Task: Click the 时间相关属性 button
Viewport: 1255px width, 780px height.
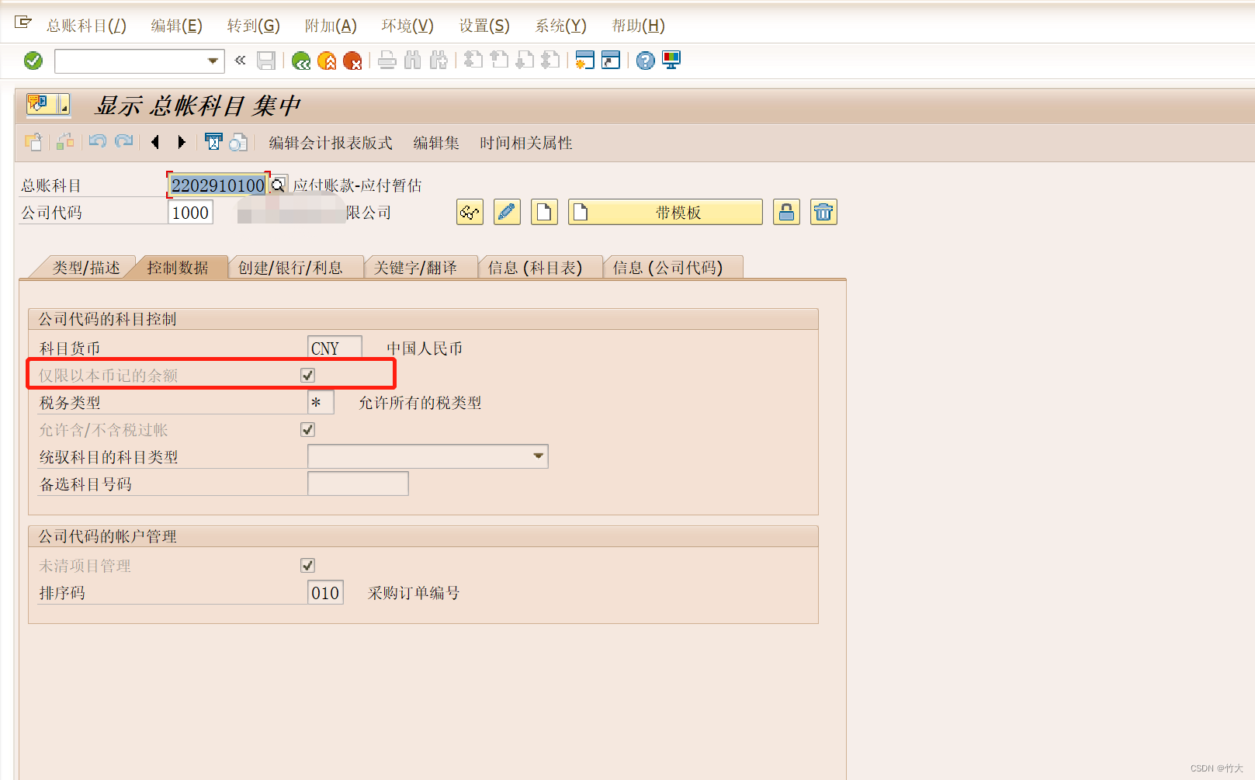Action: (525, 143)
